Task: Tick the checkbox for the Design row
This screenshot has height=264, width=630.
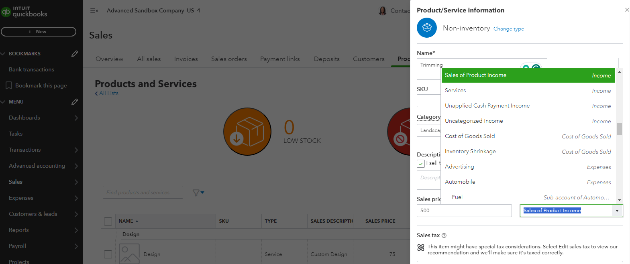Action: 108,254
